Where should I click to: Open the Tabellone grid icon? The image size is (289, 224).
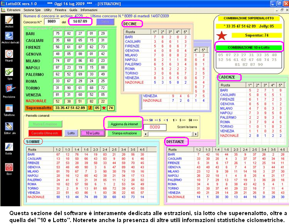click(x=9, y=108)
